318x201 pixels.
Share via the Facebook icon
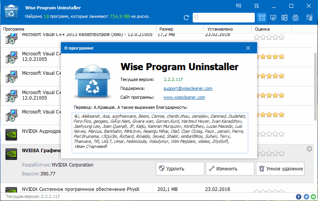[299, 197]
